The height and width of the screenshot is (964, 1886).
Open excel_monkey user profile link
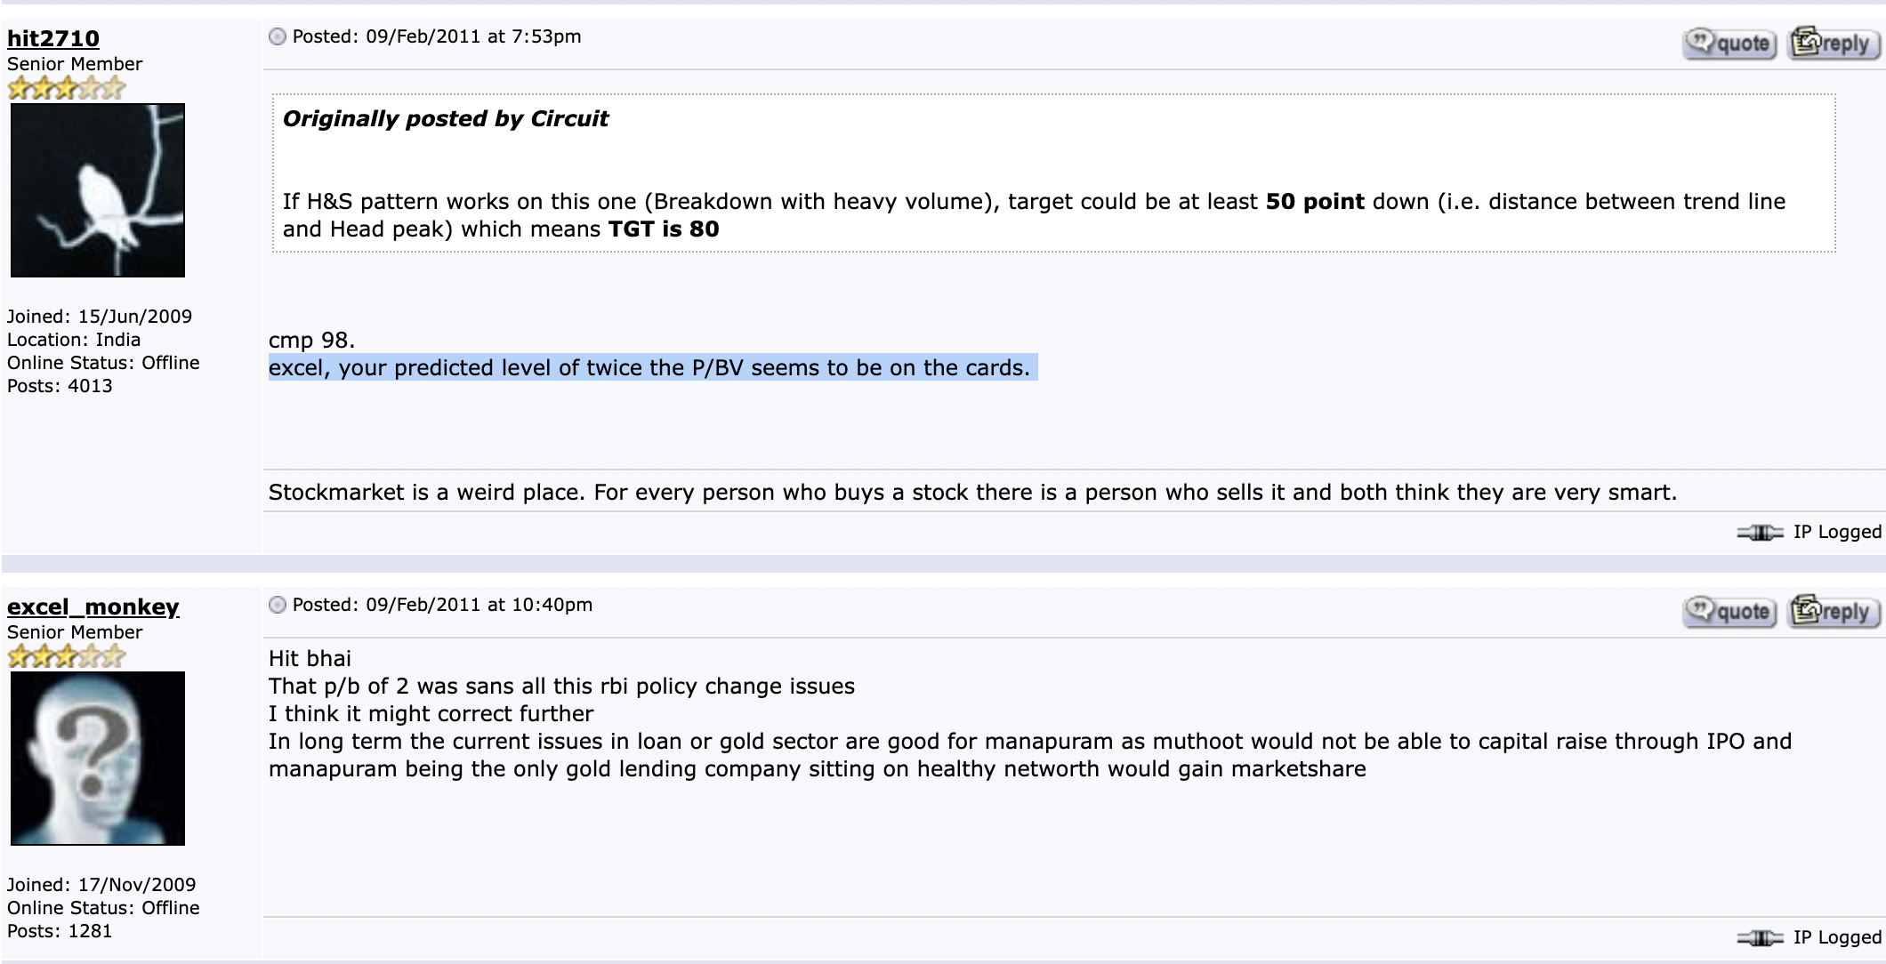pyautogui.click(x=93, y=607)
